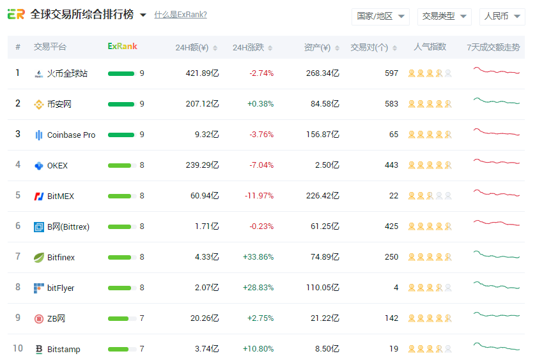Image resolution: width=535 pixels, height=363 pixels.
Task: View the Coinbase Pro 7-day trend chart
Action: tap(497, 132)
